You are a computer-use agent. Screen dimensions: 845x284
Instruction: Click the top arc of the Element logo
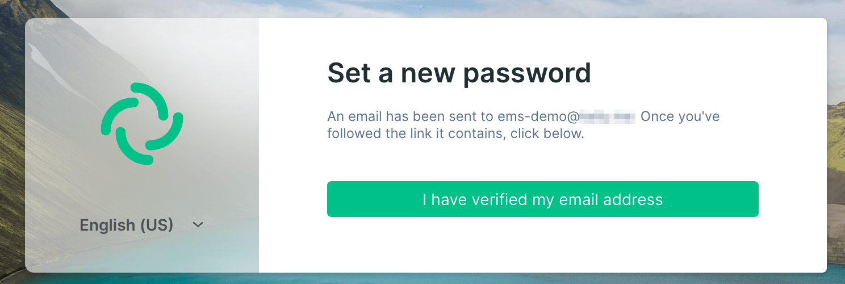(x=149, y=98)
